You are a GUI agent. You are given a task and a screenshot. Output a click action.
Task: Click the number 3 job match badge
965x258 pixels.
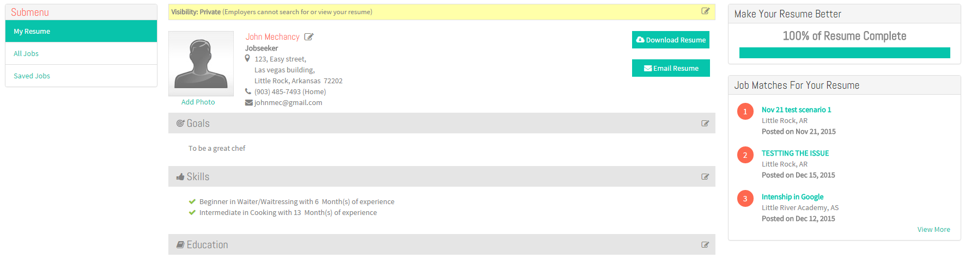pyautogui.click(x=745, y=199)
